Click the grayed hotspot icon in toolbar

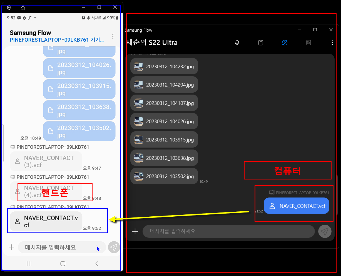308,42
